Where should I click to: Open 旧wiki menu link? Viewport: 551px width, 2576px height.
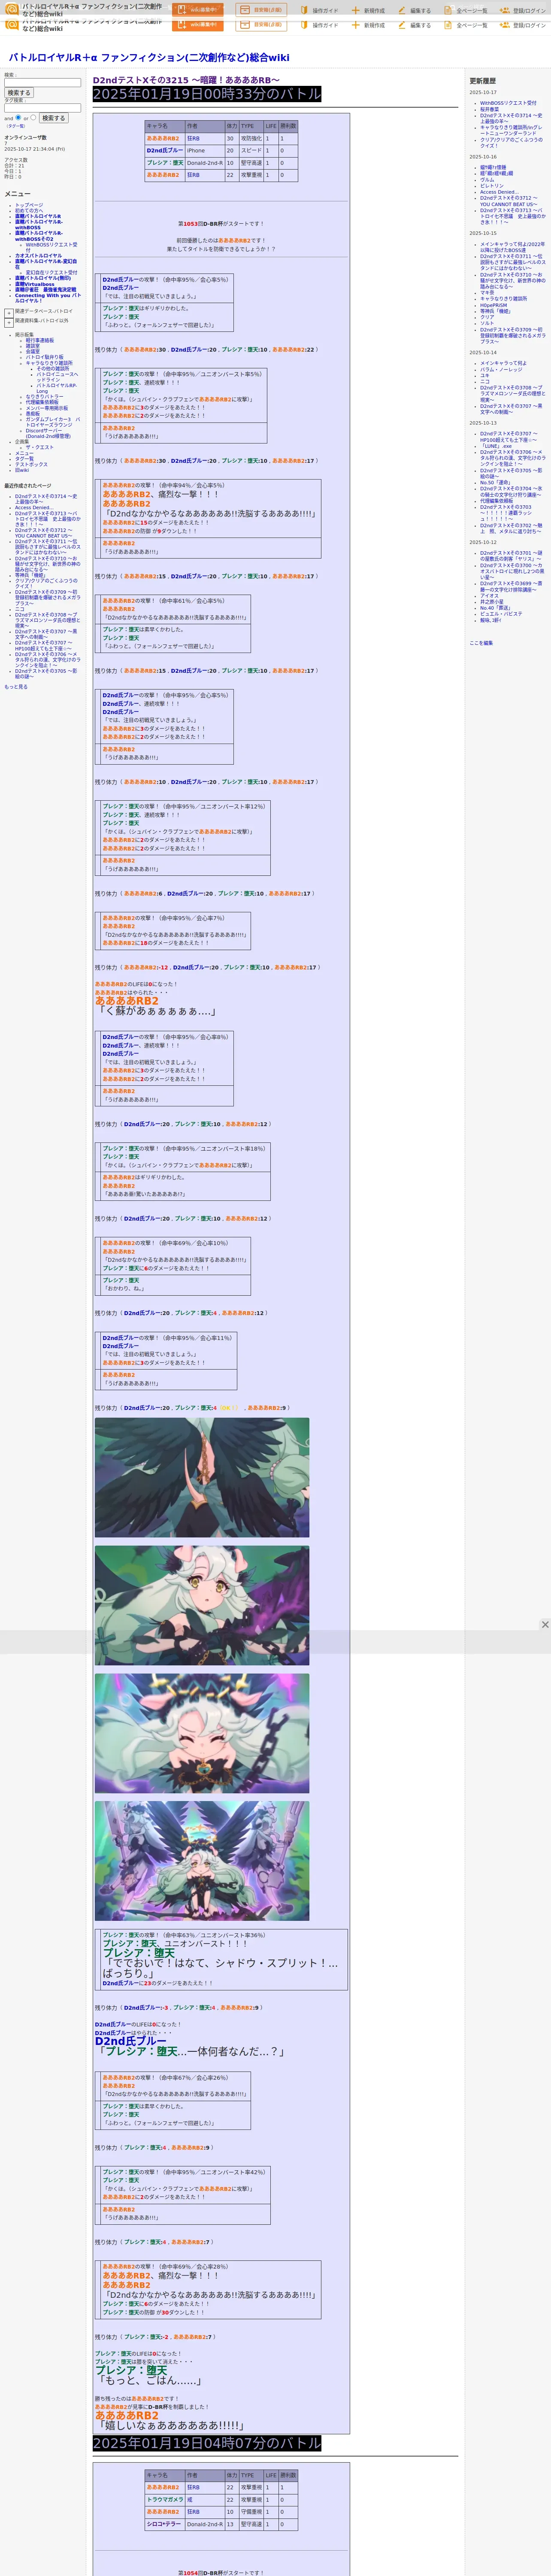(22, 470)
